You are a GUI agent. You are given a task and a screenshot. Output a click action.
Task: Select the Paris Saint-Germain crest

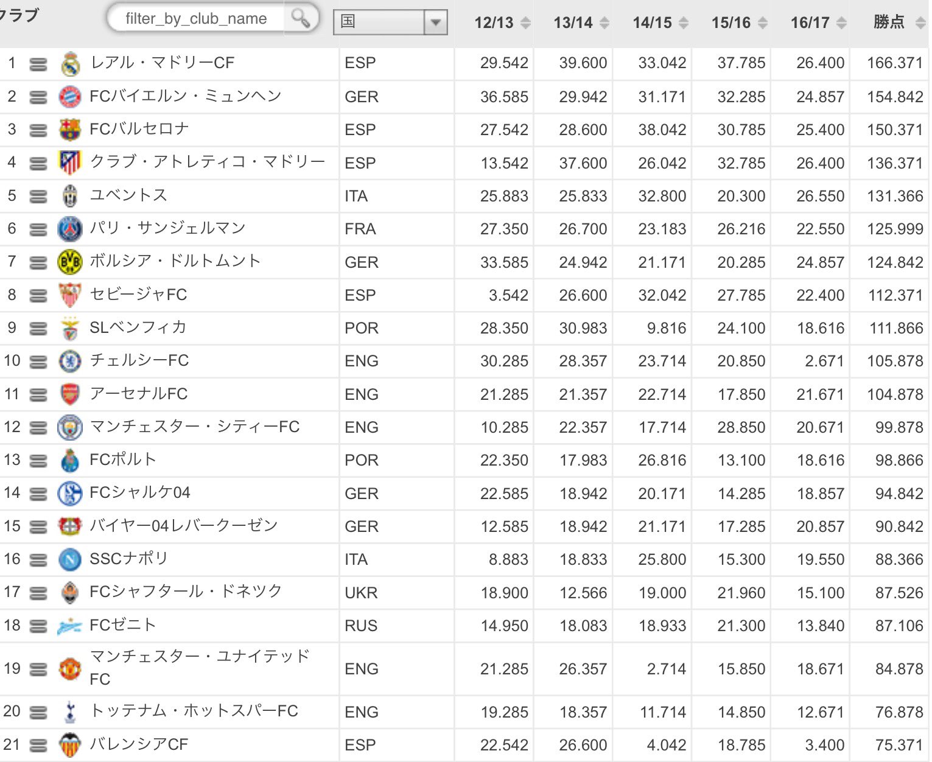[x=69, y=228]
